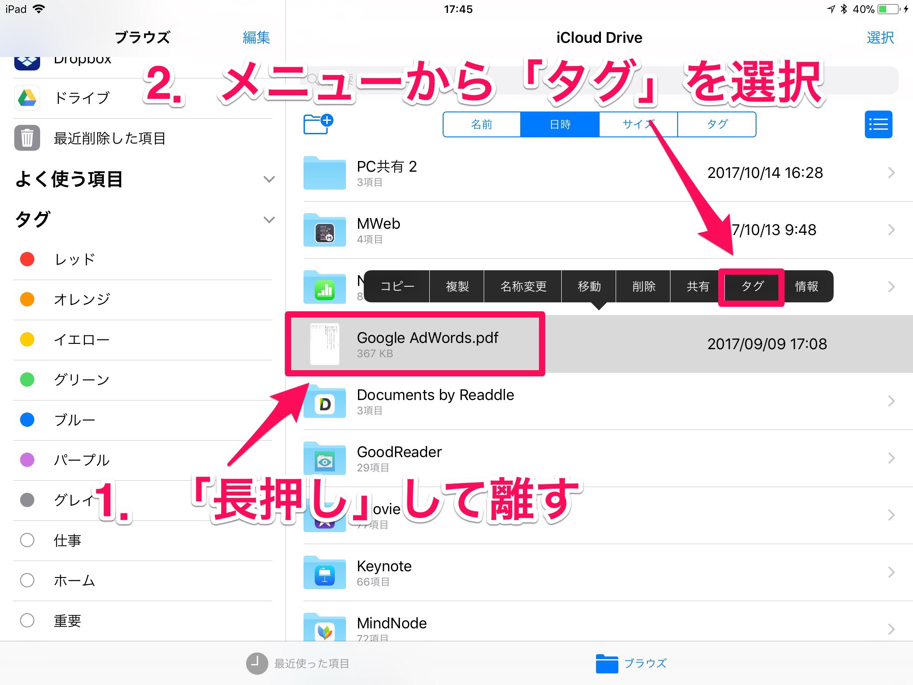Screen dimensions: 913x685
Task: Select the 仕事 tag circle
Action: [x=27, y=540]
